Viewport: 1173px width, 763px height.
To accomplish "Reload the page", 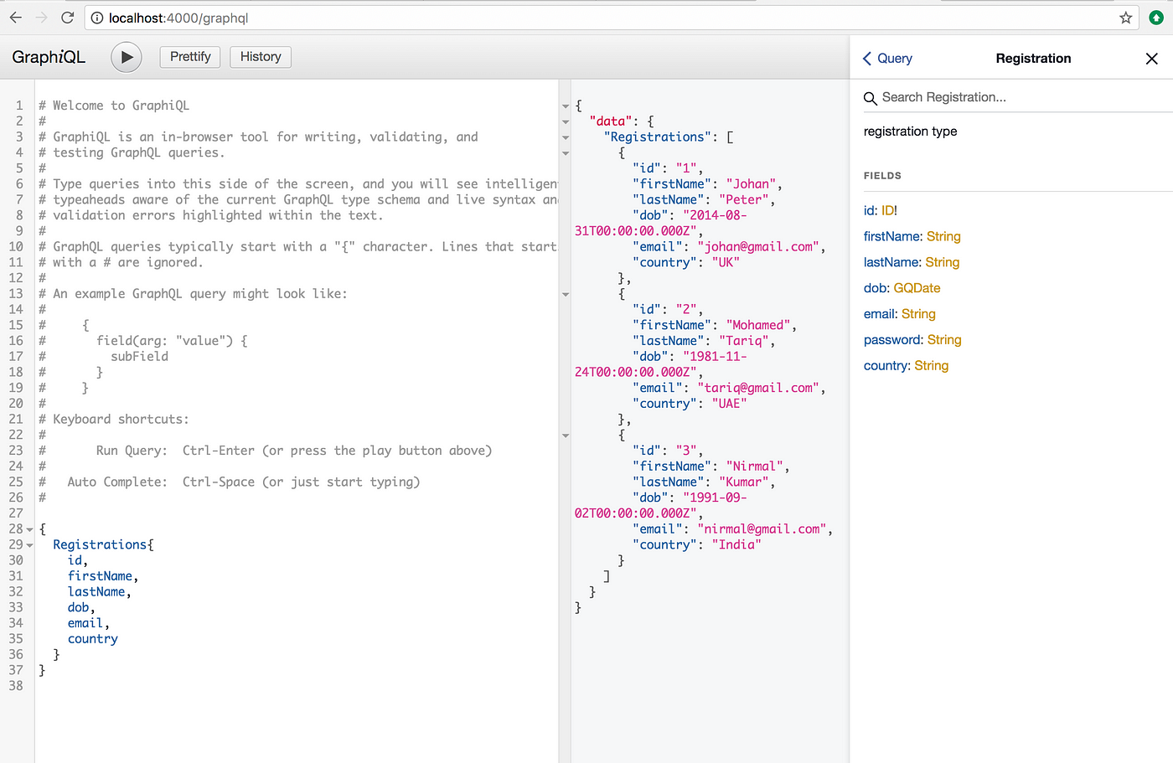I will pos(68,18).
